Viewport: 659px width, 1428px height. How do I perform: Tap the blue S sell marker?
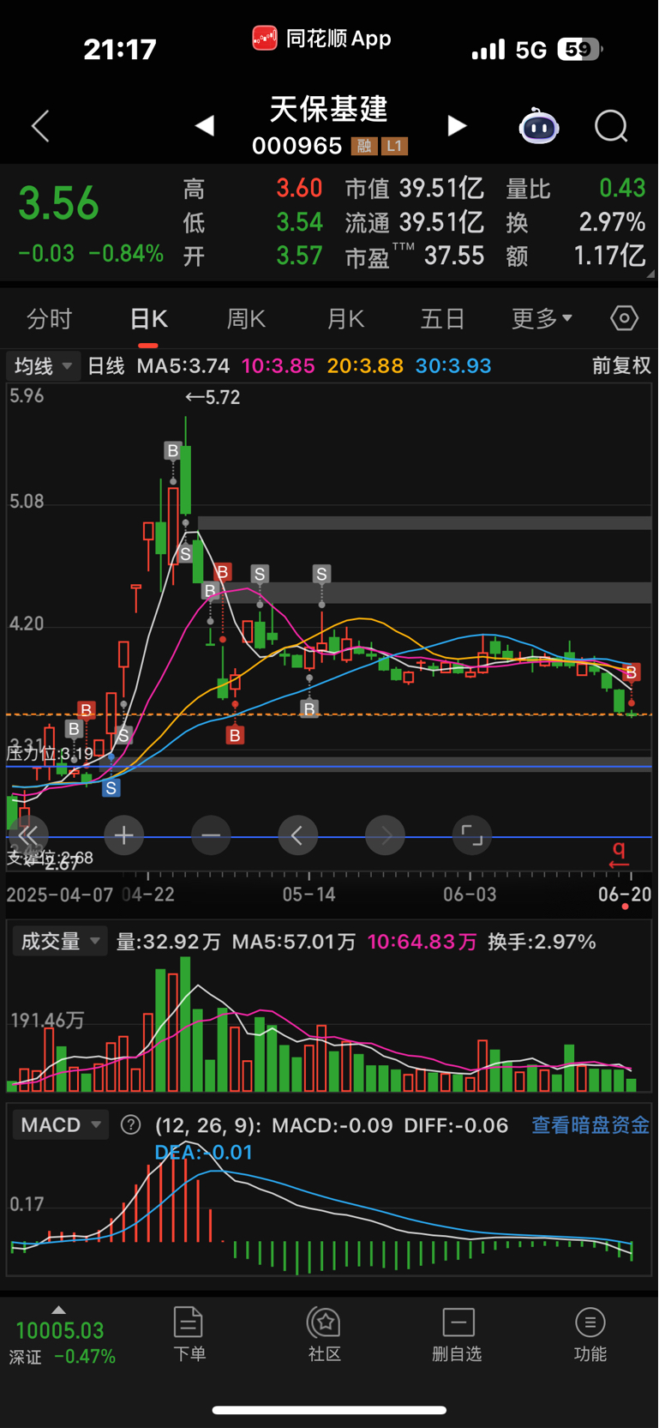tap(111, 787)
